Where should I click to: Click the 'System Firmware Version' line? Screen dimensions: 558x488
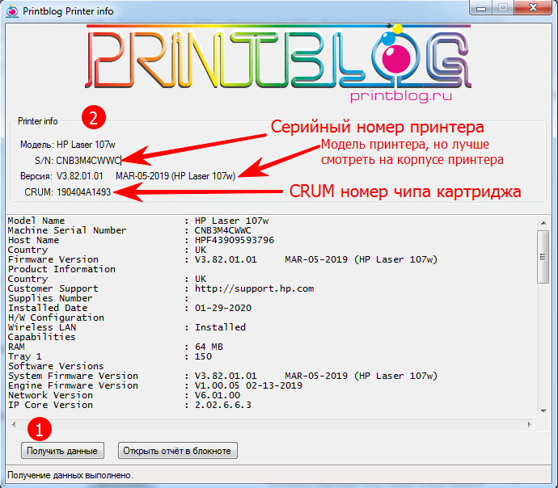[222, 376]
